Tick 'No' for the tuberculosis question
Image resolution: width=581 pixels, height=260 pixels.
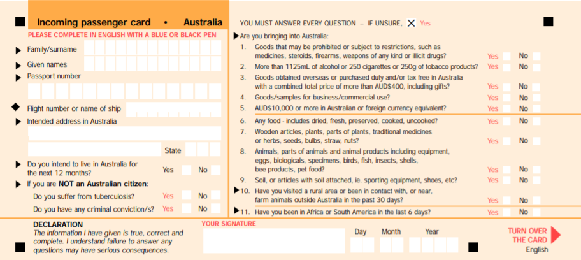coord(216,196)
